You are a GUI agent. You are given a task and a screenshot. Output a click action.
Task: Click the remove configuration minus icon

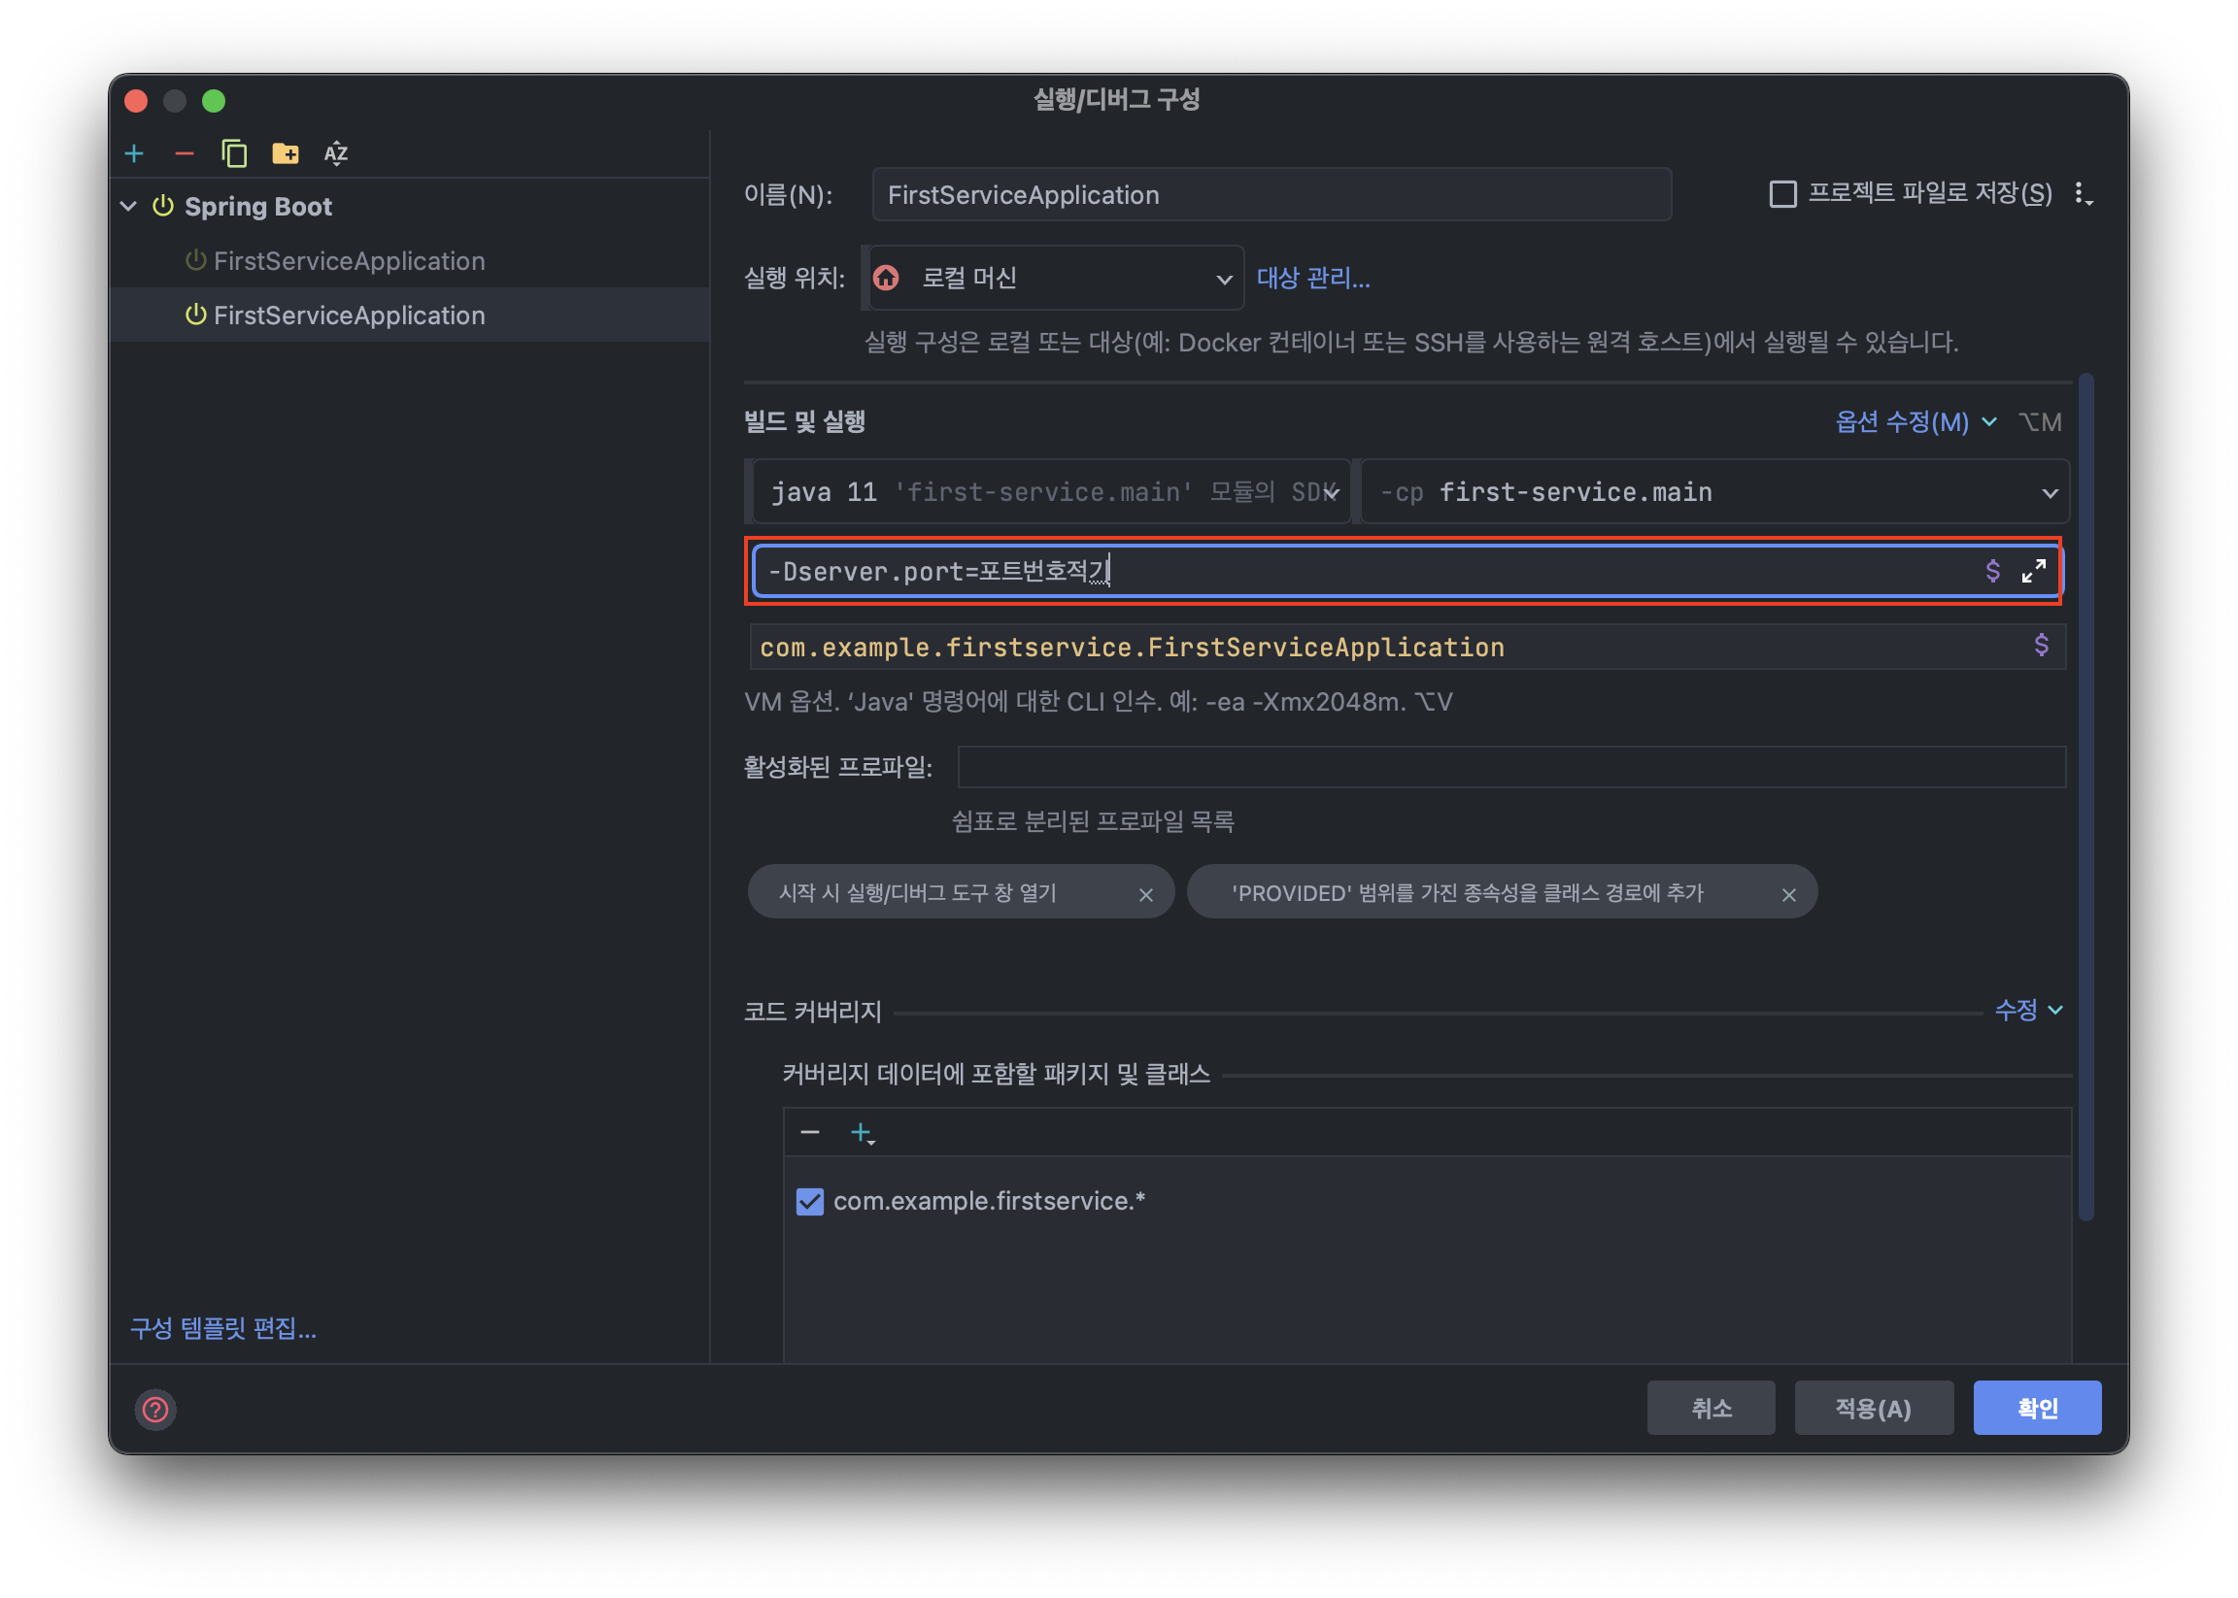(185, 153)
